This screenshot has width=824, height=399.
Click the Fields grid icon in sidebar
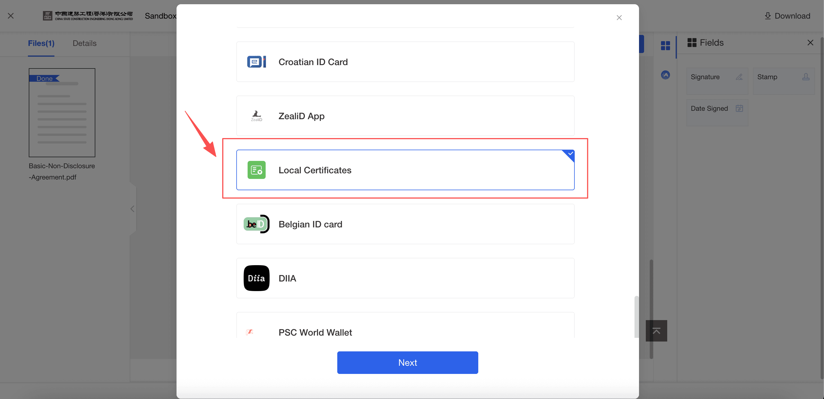pyautogui.click(x=665, y=46)
